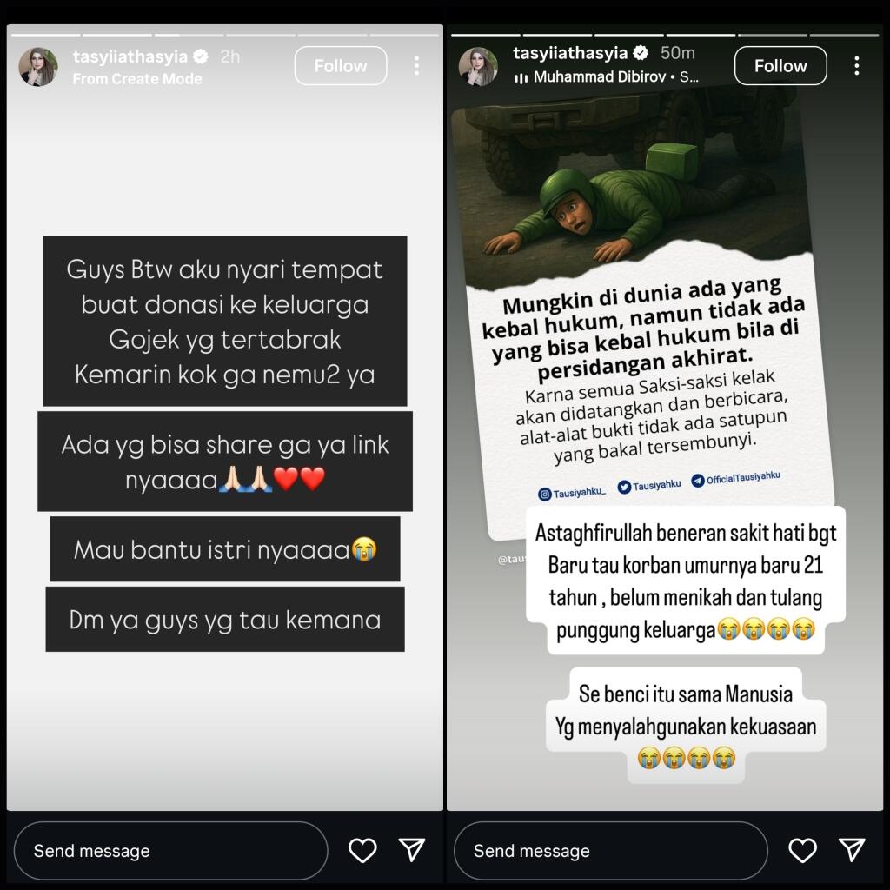
Task: Open tasyiiathasyia profile picture on left story
Action: pos(38,66)
